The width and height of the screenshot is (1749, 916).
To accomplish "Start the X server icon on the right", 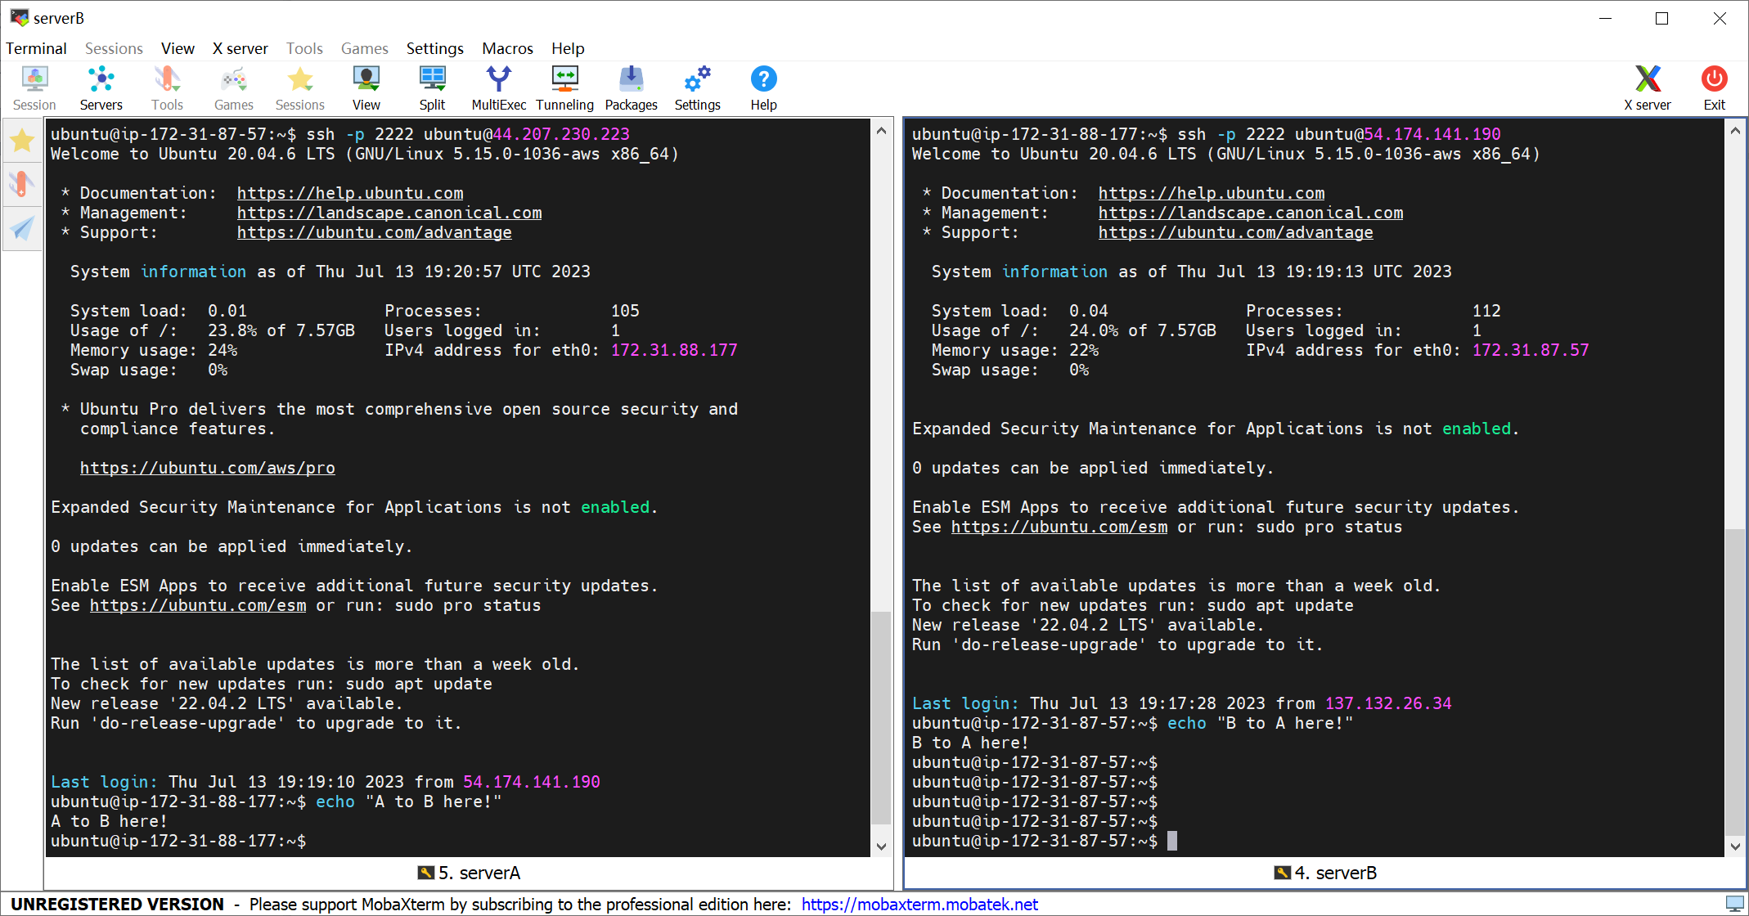I will click(x=1648, y=88).
